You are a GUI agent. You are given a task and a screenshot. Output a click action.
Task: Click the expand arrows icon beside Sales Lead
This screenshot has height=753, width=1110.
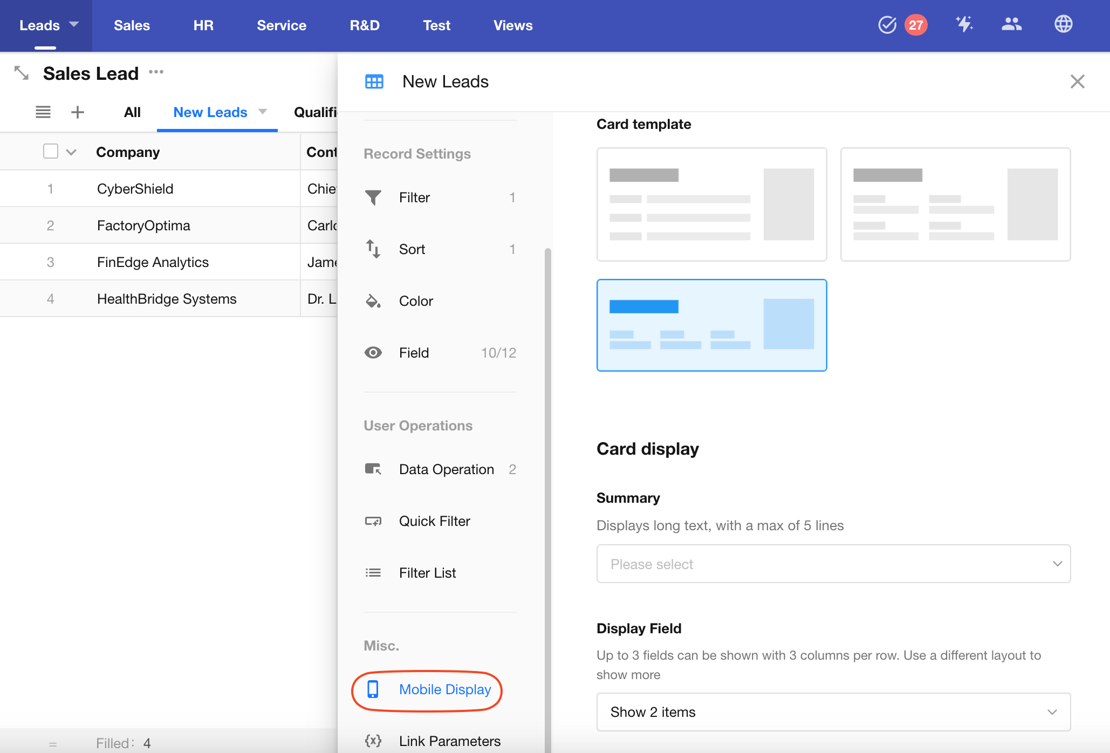[x=22, y=73]
